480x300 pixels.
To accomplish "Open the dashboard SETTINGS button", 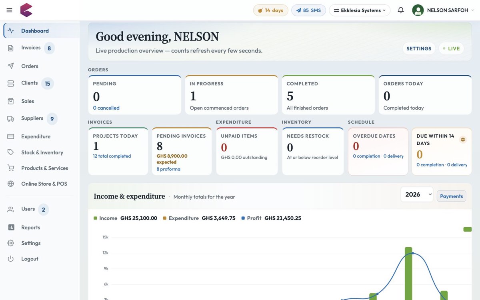I will pos(419,48).
